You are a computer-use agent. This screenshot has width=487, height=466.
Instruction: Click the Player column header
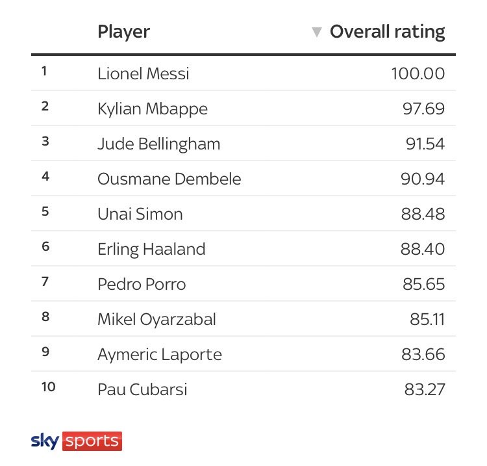point(123,32)
